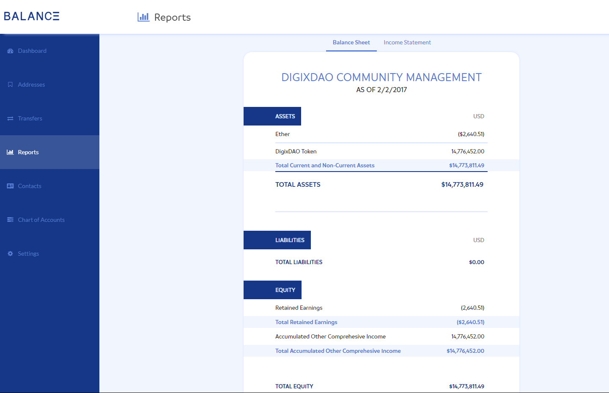The image size is (609, 393).
Task: Click the Contacts card icon
Action: 10,186
